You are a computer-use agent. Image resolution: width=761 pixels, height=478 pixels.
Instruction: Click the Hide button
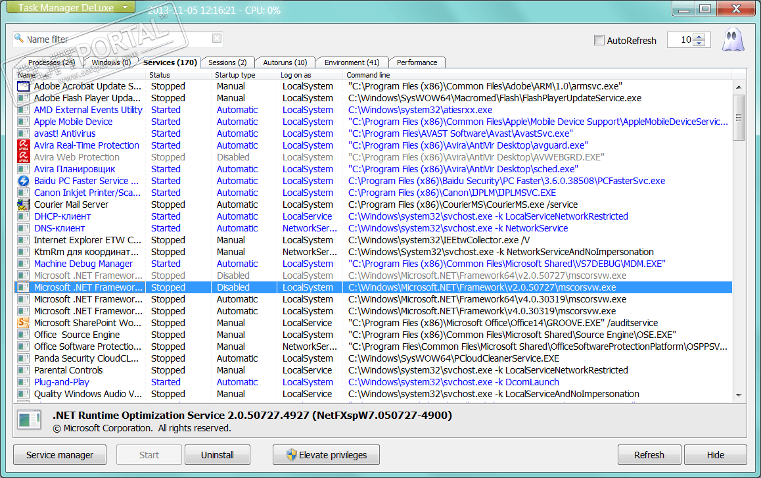[716, 455]
